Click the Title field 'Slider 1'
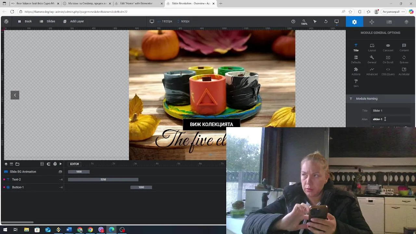The height and width of the screenshot is (234, 416). point(391,110)
